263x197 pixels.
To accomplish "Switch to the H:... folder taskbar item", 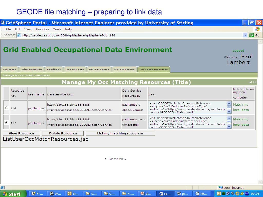I will 129,194.
